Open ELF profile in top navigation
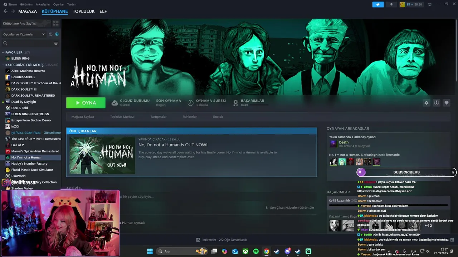Image resolution: width=458 pixels, height=257 pixels. (x=103, y=11)
